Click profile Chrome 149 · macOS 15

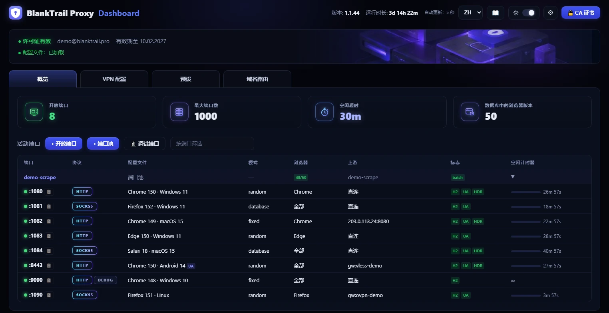155,222
